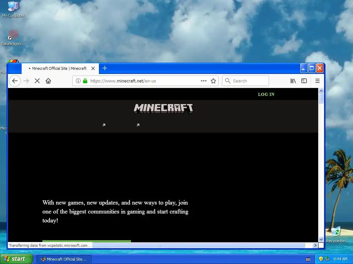Select Minecraft Official Site taskbar button
This screenshot has width=353, height=264.
click(64, 259)
